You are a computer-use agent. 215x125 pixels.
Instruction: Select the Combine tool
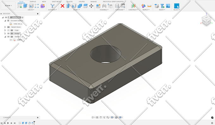click(x=80, y=6)
